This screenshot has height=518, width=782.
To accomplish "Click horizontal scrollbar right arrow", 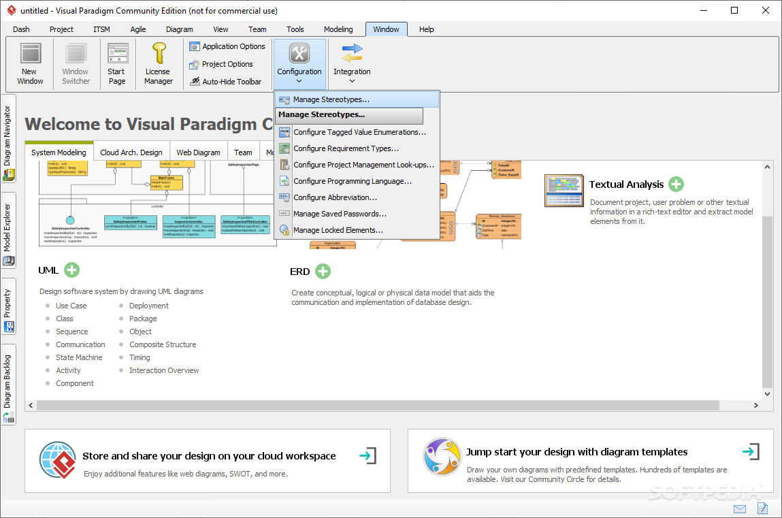I will [756, 405].
